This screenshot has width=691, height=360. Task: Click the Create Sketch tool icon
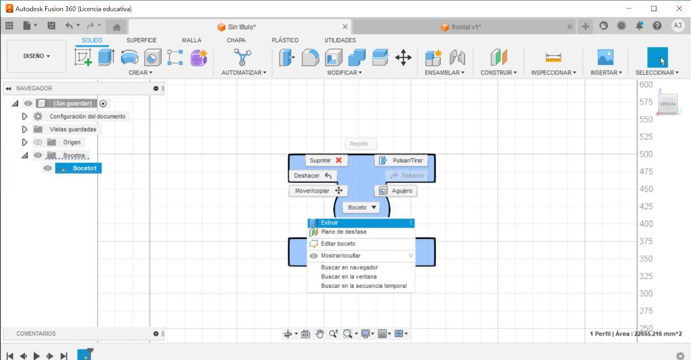(82, 57)
